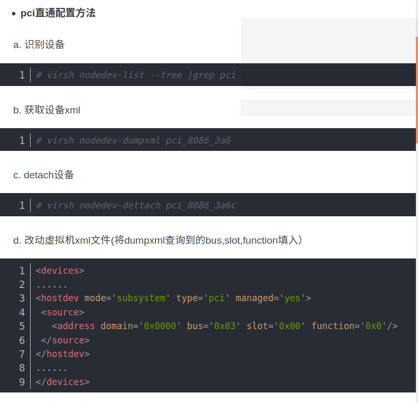Click the bus='0x03' attribute

tap(214, 326)
